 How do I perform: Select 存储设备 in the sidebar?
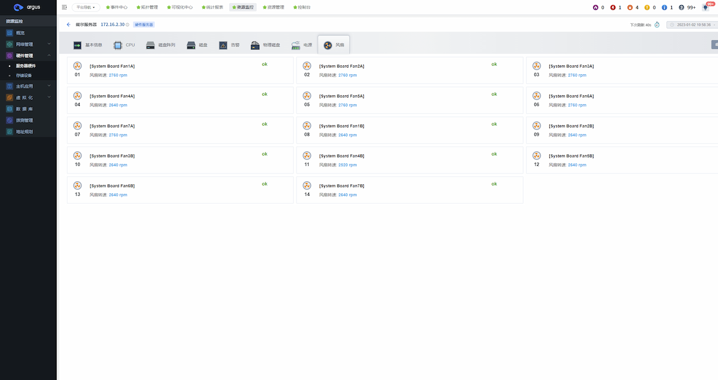point(24,75)
